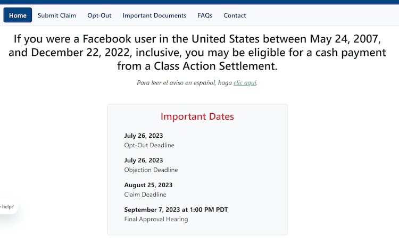Screen dimensions: 399x243
Task: Click the Final Approval Hearing label
Action: (156, 219)
